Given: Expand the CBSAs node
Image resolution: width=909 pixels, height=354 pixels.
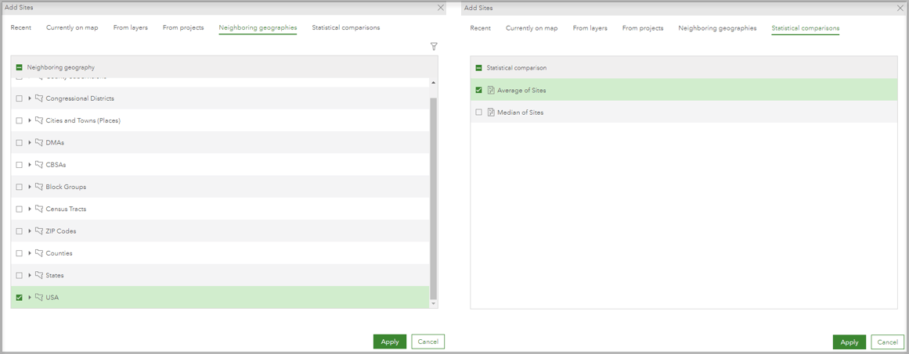Looking at the screenshot, I should tap(30, 164).
